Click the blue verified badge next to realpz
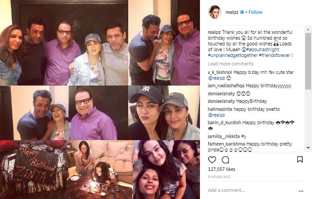The image size is (312, 199). click(242, 12)
